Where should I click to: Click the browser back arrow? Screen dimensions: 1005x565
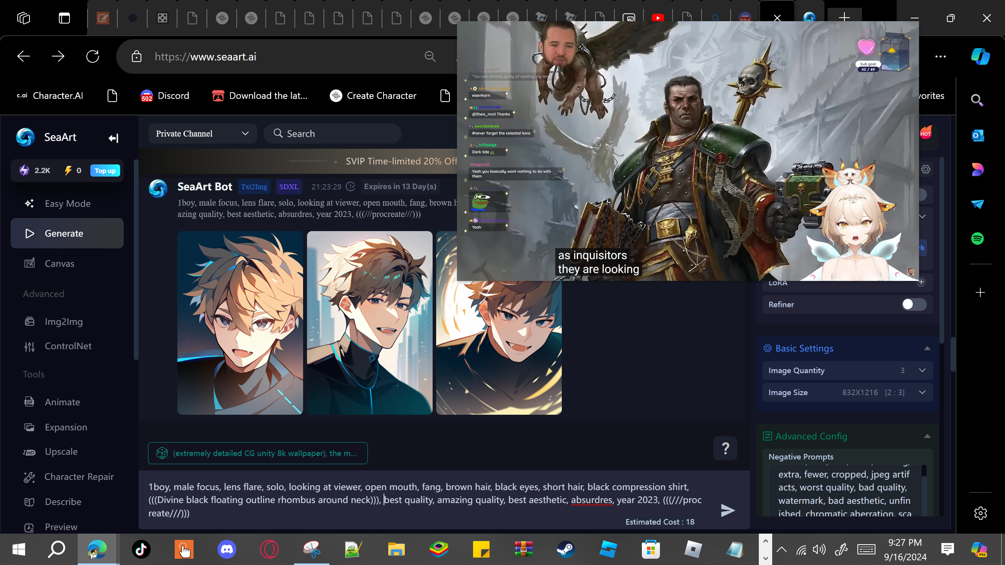pyautogui.click(x=24, y=56)
